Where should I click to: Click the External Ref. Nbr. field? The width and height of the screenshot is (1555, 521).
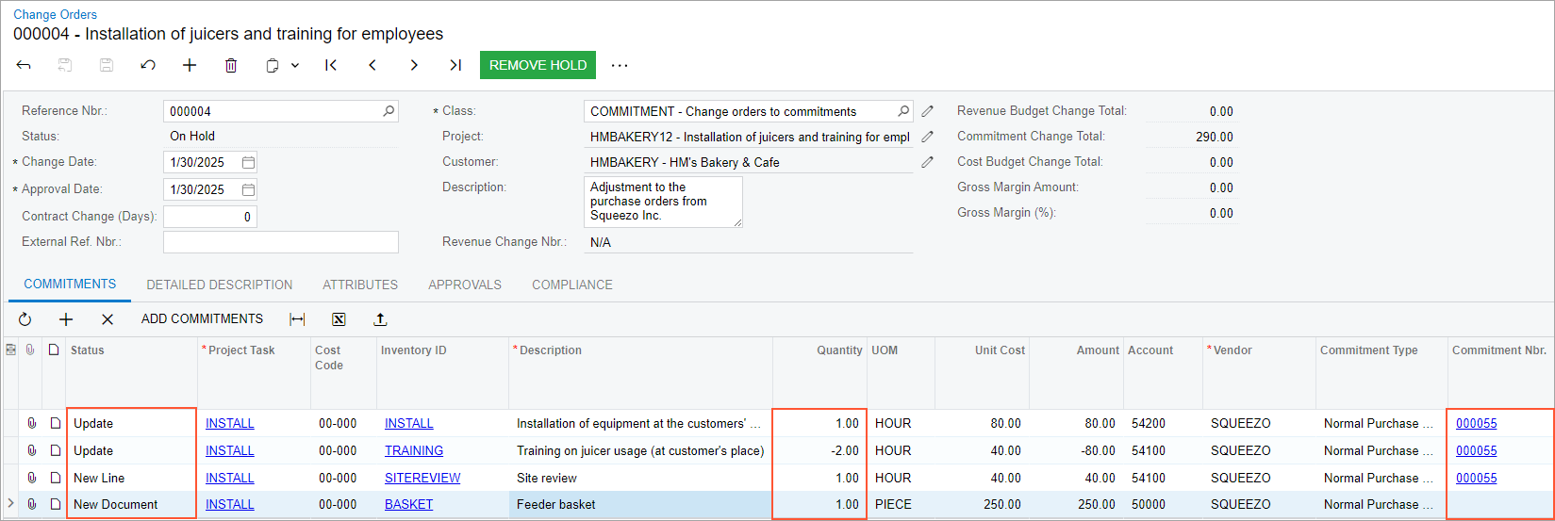pyautogui.click(x=280, y=242)
